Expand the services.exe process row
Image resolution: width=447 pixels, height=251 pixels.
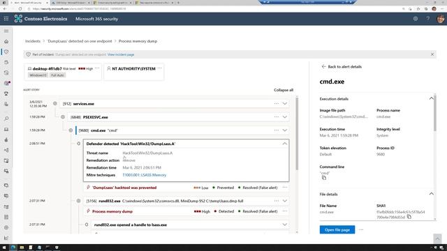pos(285,104)
